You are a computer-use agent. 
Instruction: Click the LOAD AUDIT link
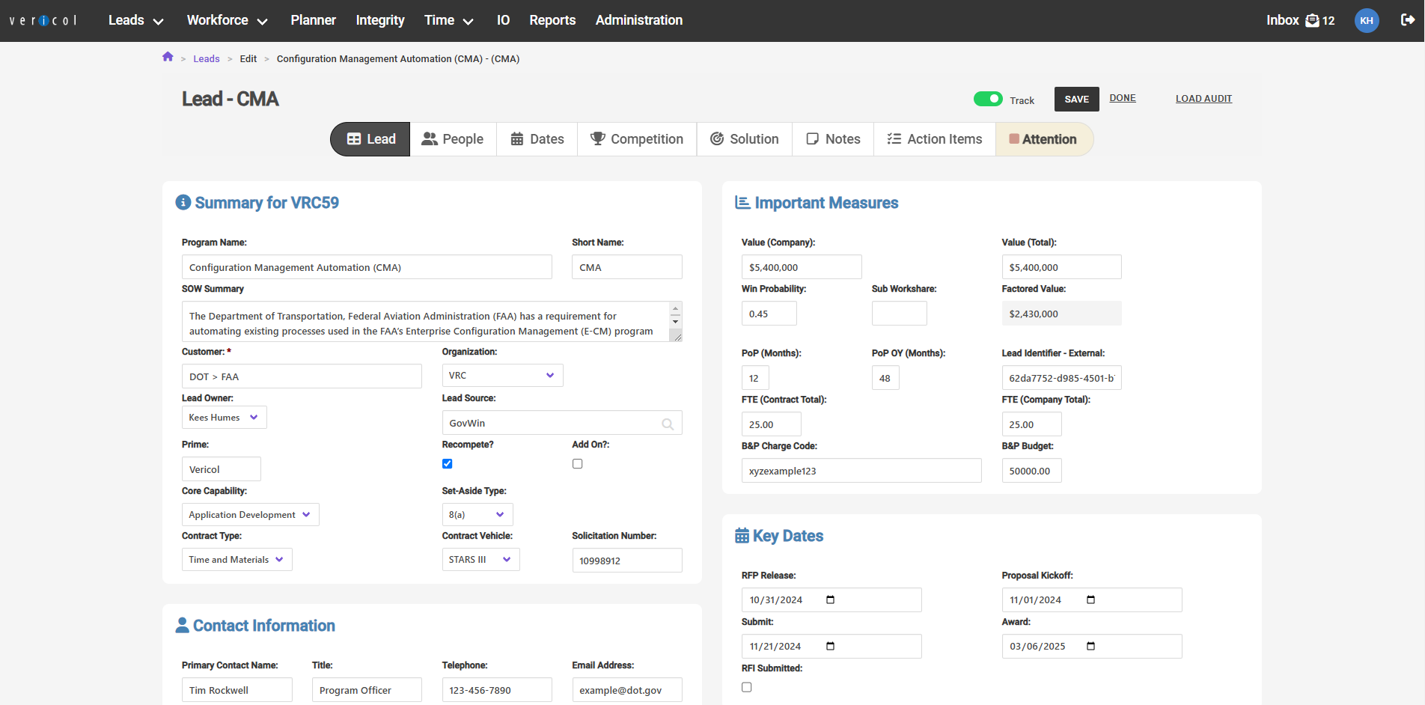[1203, 99]
